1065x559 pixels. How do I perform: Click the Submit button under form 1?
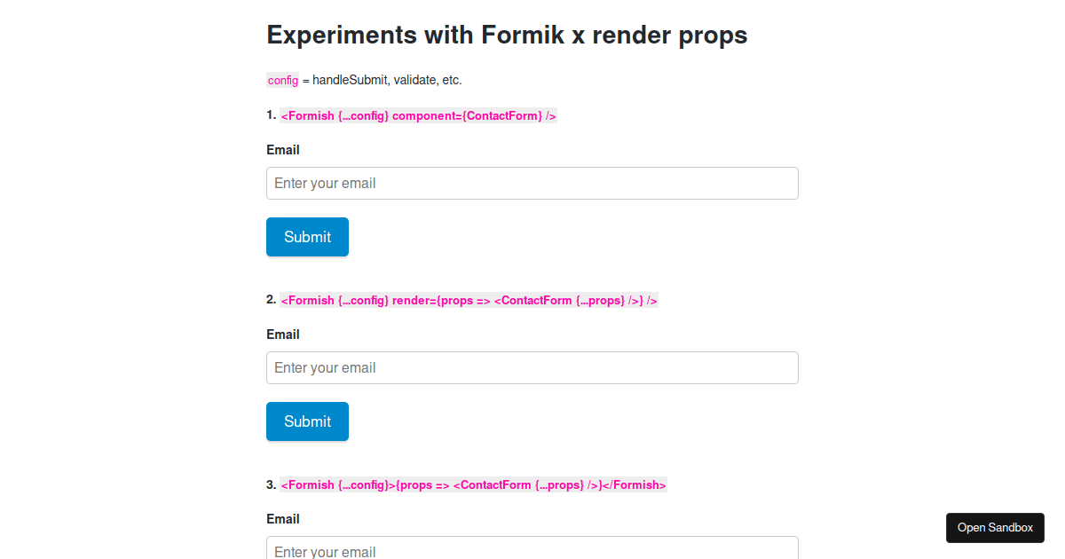tap(307, 237)
